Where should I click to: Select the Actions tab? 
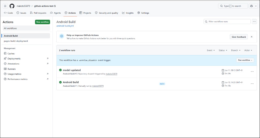pyautogui.click(x=70, y=13)
